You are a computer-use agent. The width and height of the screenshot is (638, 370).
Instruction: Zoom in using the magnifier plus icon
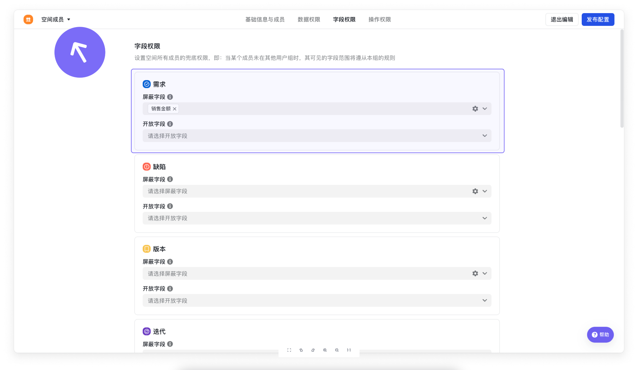point(325,350)
